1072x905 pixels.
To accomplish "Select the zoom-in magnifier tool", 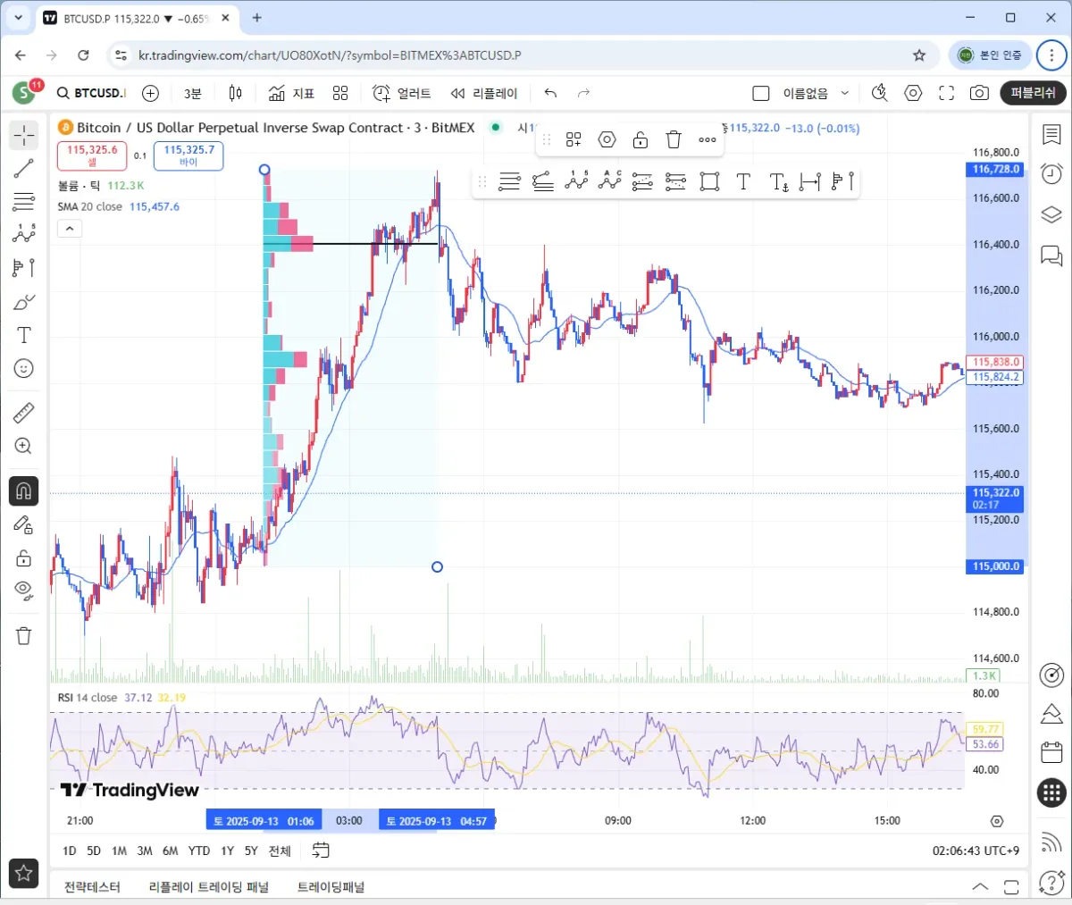I will point(24,446).
